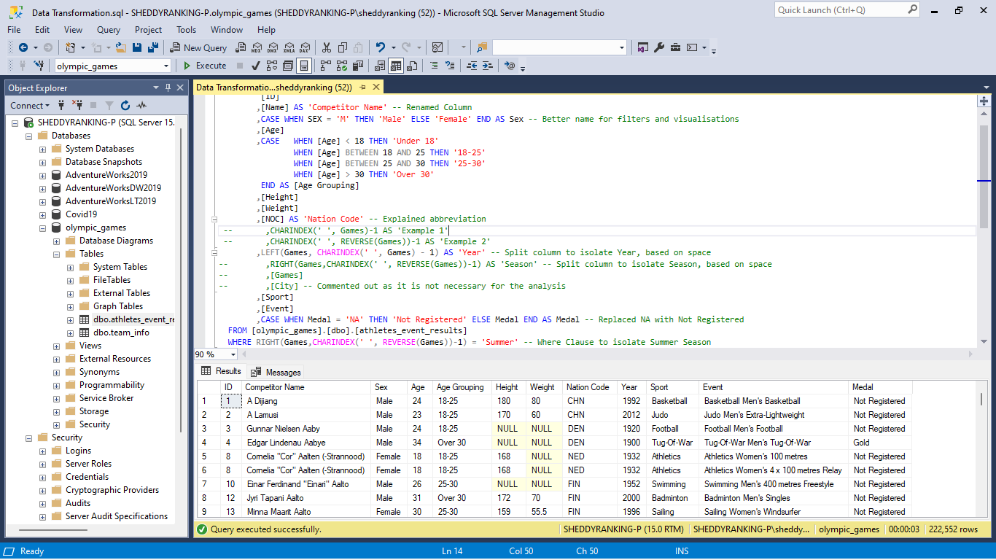Open the database selector dropdown showing olympic_games
996x560 pixels.
166,66
